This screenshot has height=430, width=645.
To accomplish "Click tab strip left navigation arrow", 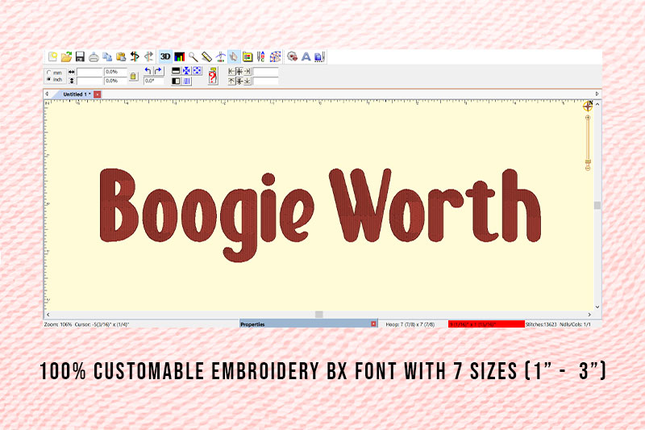I will (x=47, y=94).
